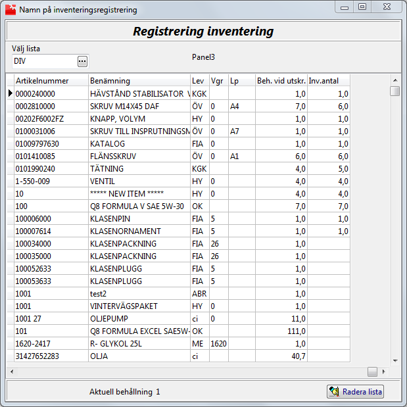Open the list browse ellipsis button

pos(82,62)
